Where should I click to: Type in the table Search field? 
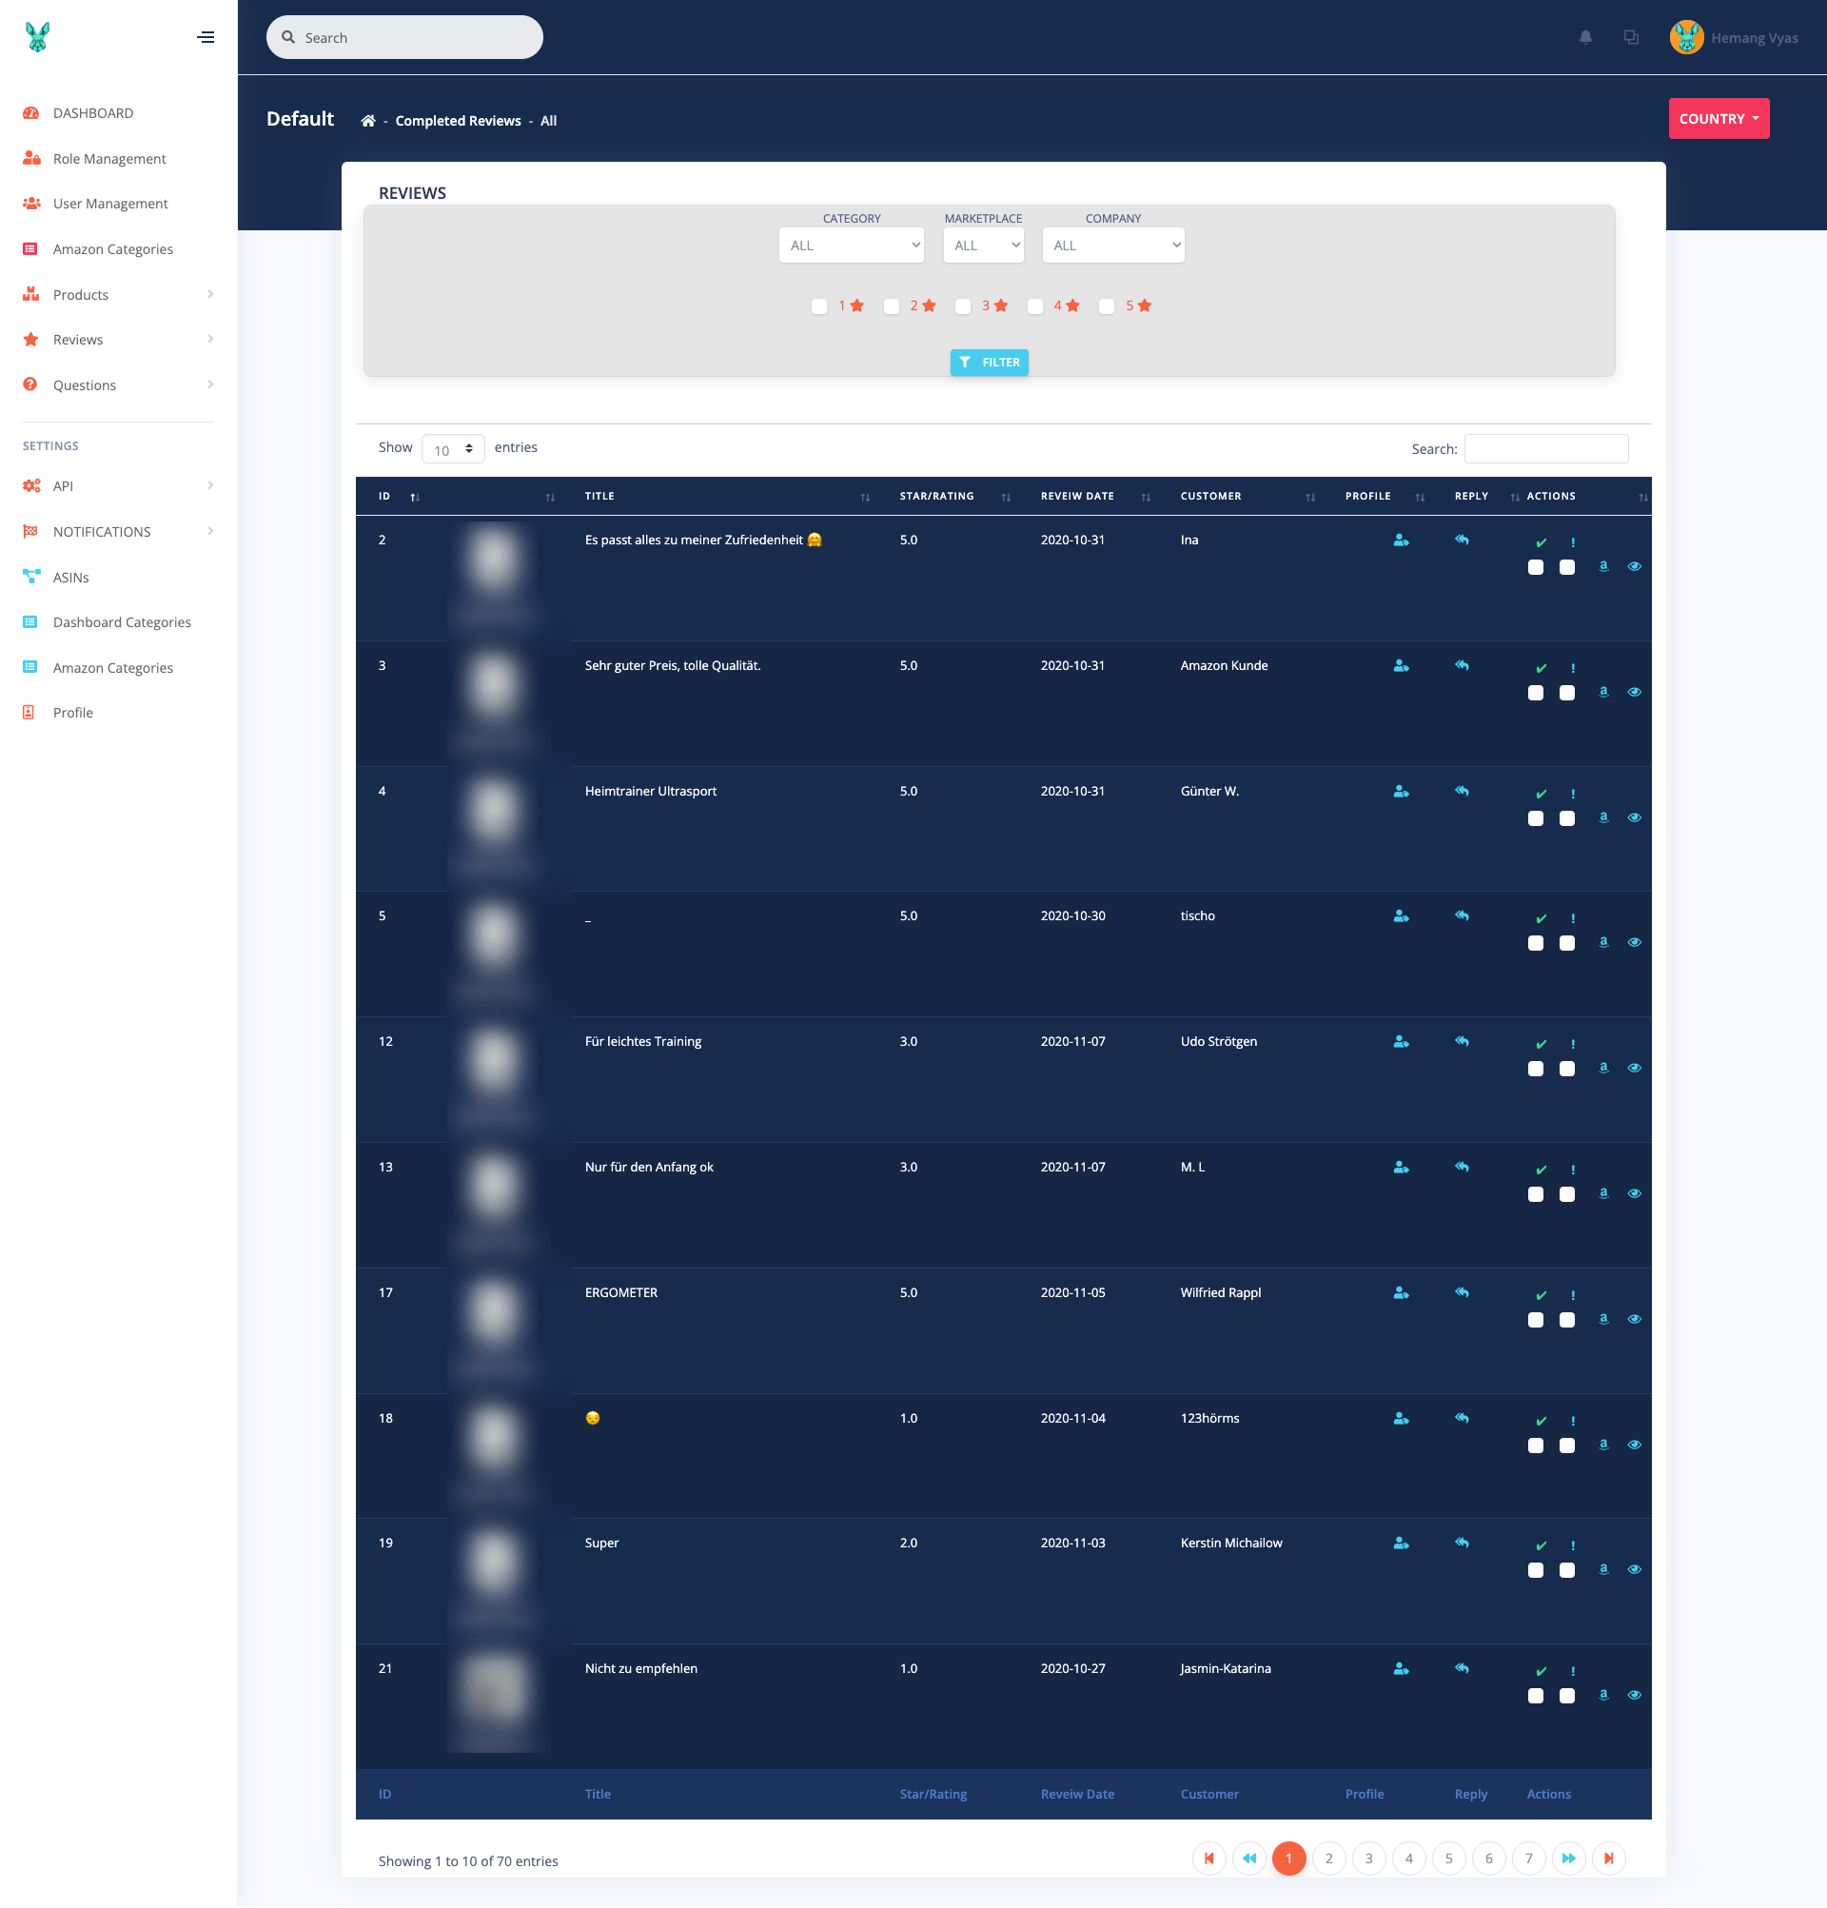(1544, 449)
